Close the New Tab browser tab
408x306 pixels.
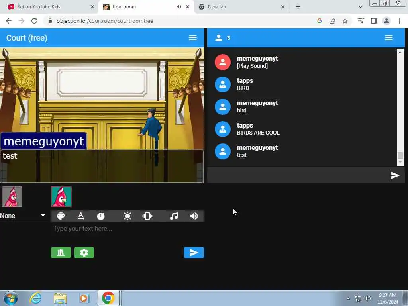283,7
